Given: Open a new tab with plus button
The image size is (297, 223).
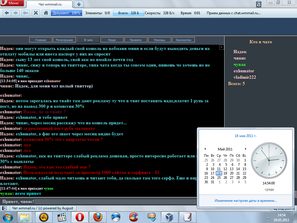Looking at the screenshot, I should click(x=79, y=4).
